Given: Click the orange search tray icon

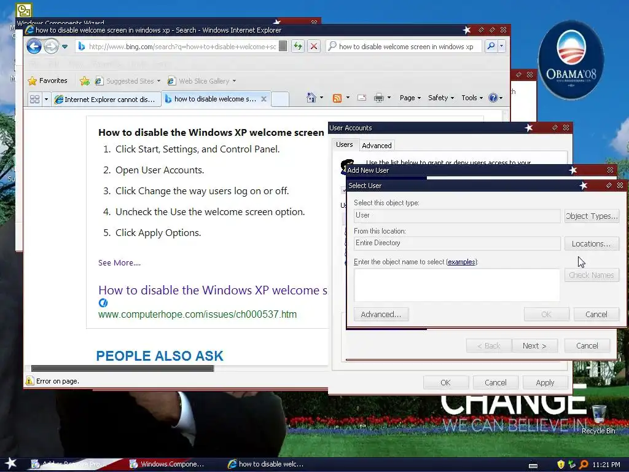Looking at the screenshot, I should (584, 465).
